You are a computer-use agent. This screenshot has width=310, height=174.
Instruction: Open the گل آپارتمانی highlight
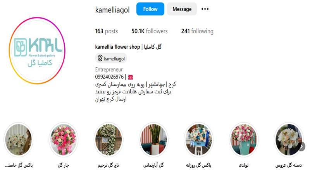[153, 140]
